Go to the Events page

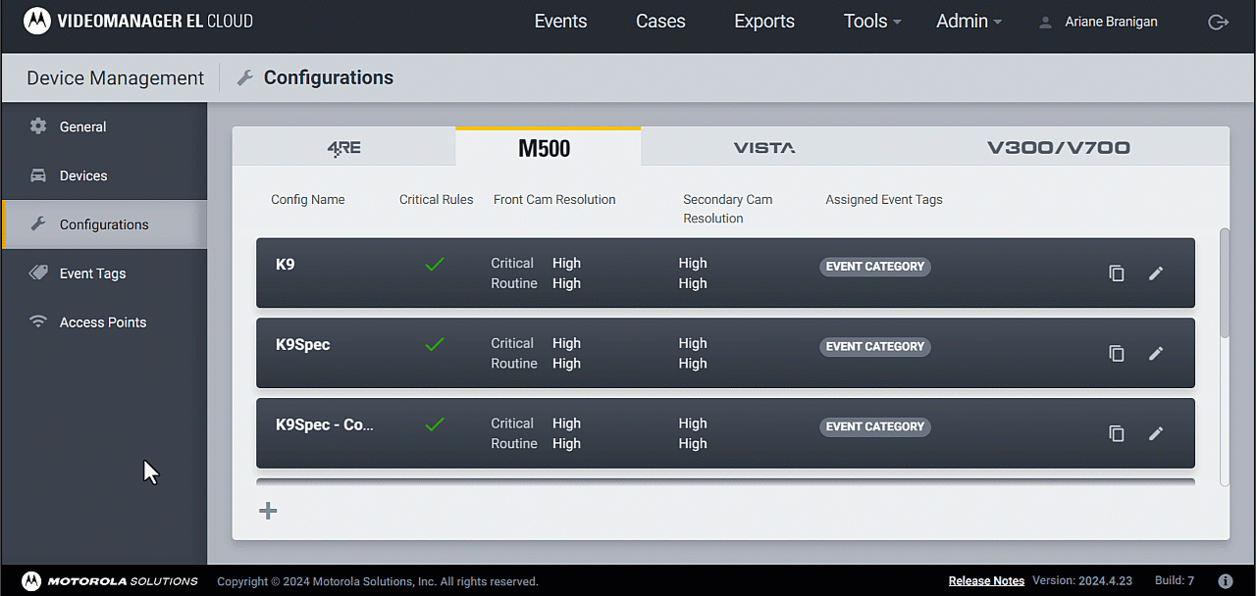tap(560, 22)
